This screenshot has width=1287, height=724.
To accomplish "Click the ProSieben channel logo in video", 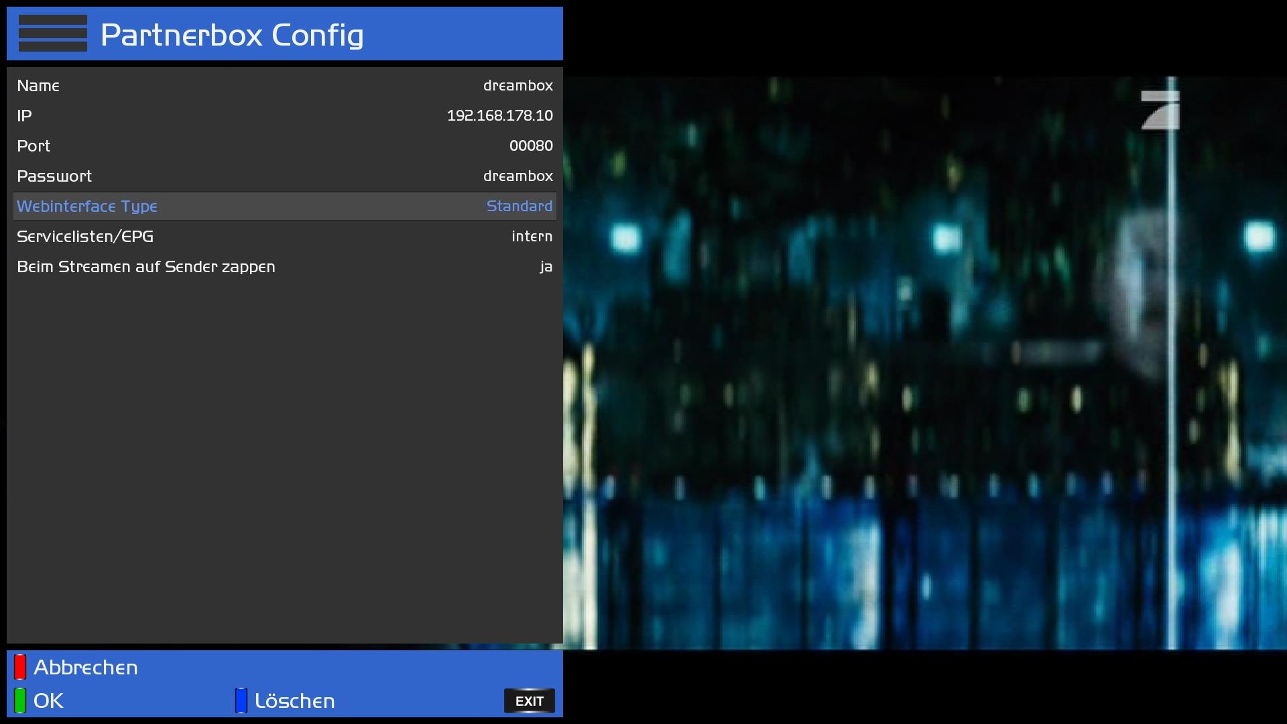I will click(1160, 109).
